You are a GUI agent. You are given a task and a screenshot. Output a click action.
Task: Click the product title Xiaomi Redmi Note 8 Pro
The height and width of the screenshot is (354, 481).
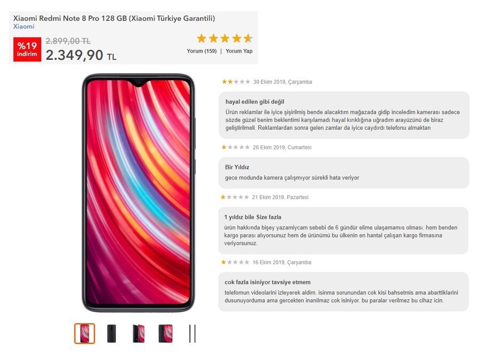coord(114,18)
